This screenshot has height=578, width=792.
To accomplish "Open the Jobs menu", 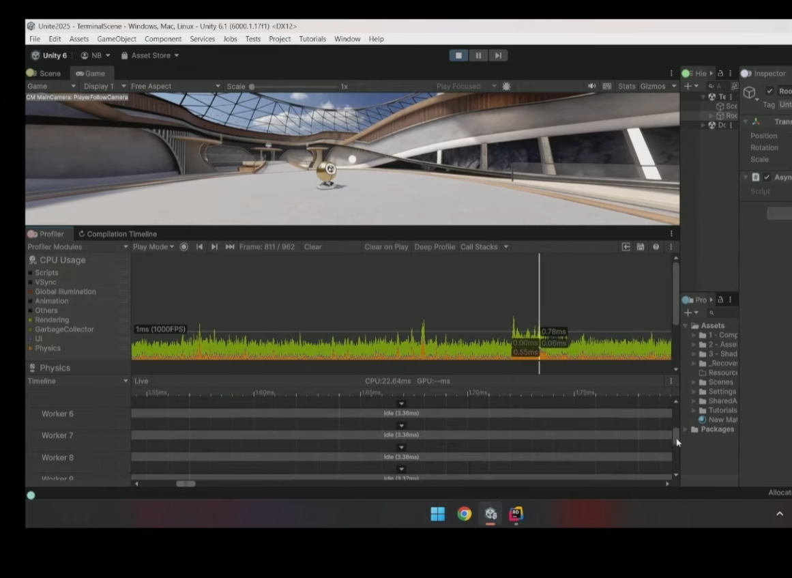I will point(230,39).
